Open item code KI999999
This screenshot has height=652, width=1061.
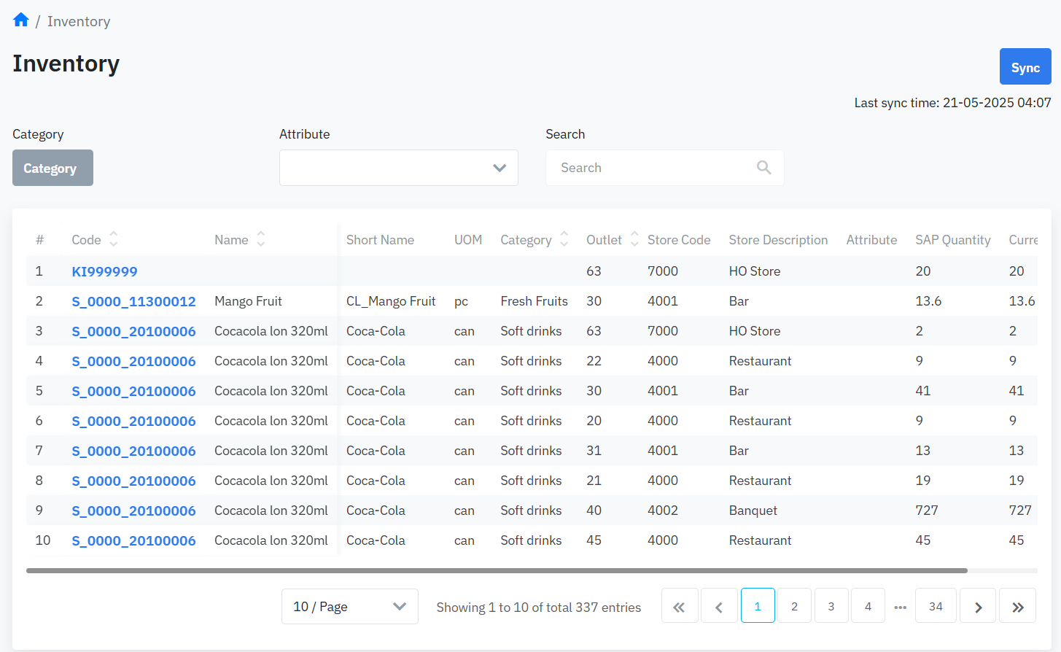104,271
